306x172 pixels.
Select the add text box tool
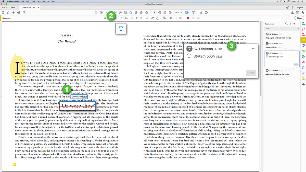coord(142,18)
